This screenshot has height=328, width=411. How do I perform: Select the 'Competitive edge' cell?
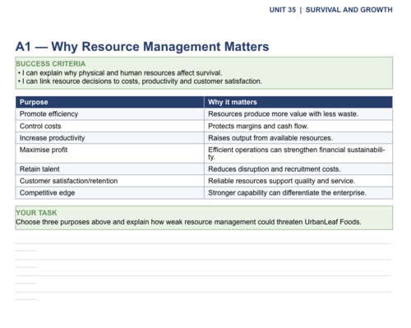click(110, 193)
